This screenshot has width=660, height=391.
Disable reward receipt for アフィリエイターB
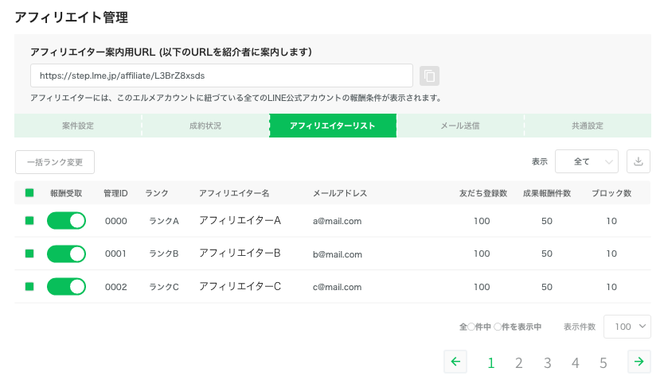[66, 254]
